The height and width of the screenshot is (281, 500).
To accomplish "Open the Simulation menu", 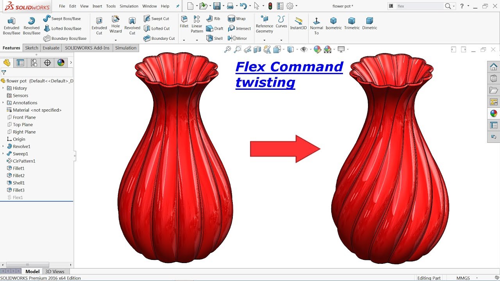I will tap(129, 6).
